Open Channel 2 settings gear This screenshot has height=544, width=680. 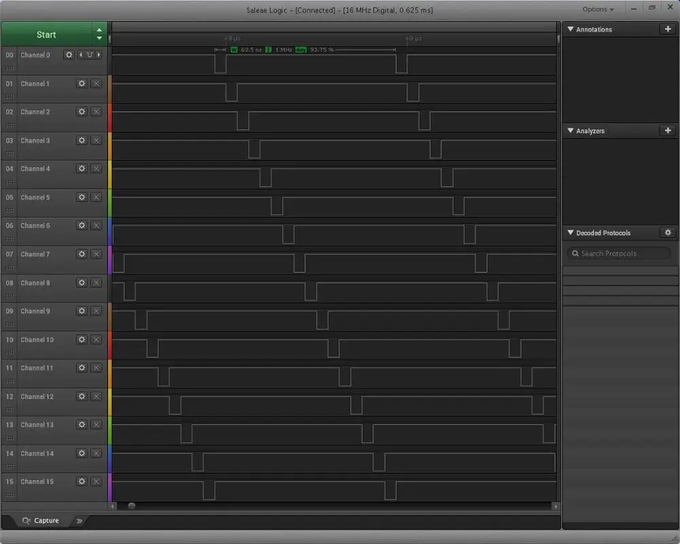coord(82,112)
